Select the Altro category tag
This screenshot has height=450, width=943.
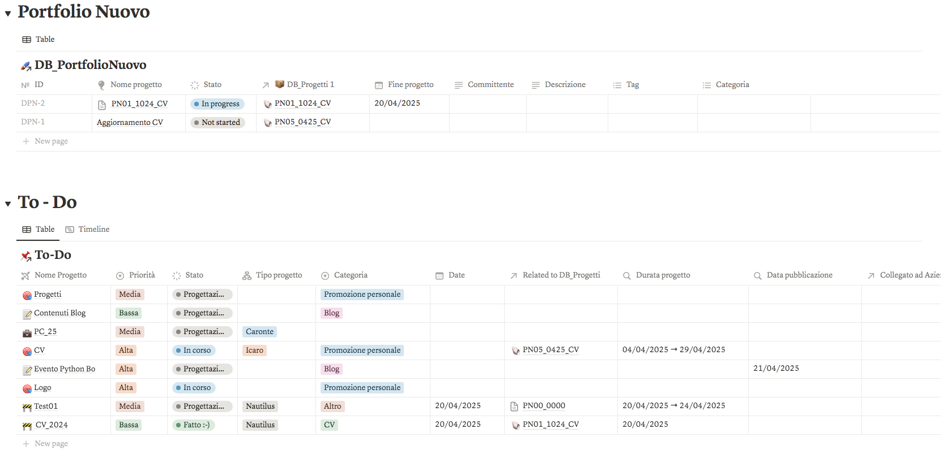click(x=332, y=406)
